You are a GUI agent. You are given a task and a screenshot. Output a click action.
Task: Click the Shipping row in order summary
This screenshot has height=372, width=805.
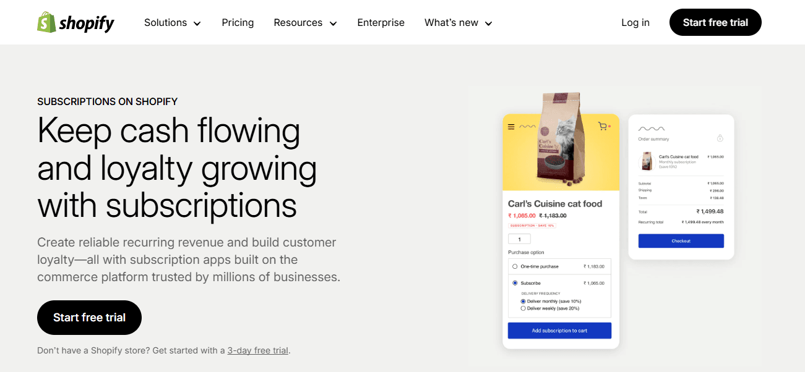(681, 190)
